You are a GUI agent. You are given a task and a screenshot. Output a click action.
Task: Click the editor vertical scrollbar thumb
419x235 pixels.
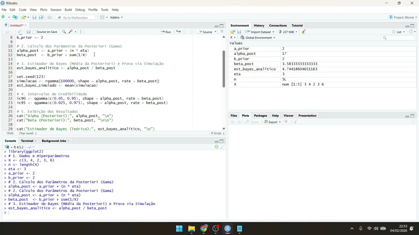point(224,69)
